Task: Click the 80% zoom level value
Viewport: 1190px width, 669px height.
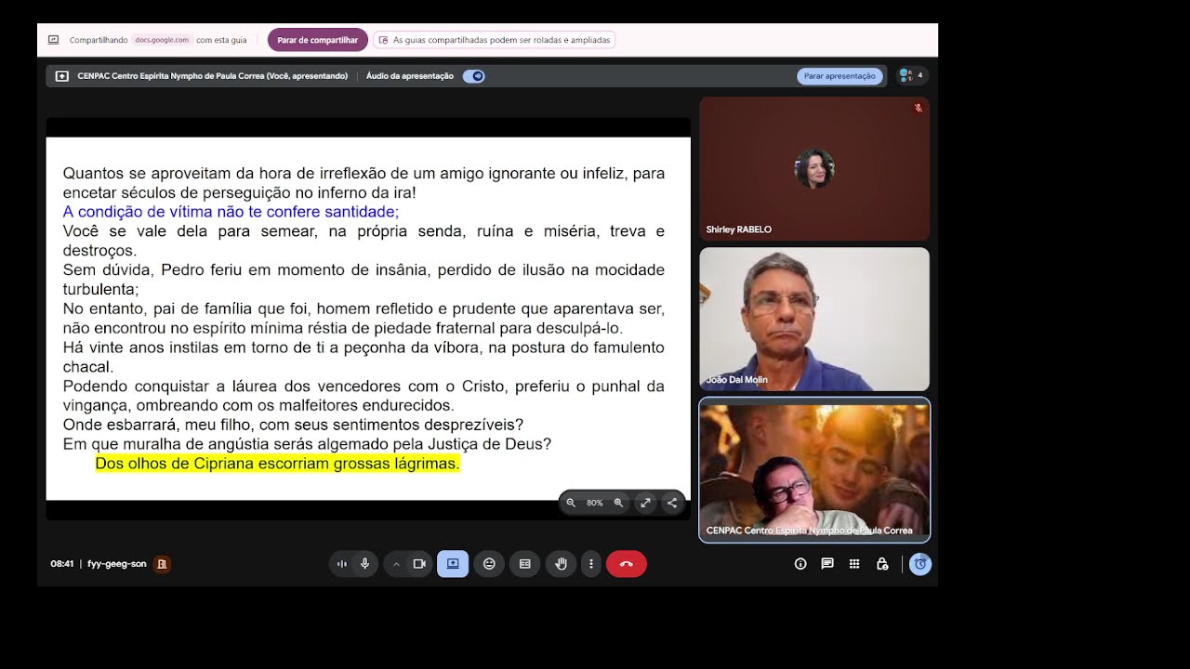Action: pos(594,503)
